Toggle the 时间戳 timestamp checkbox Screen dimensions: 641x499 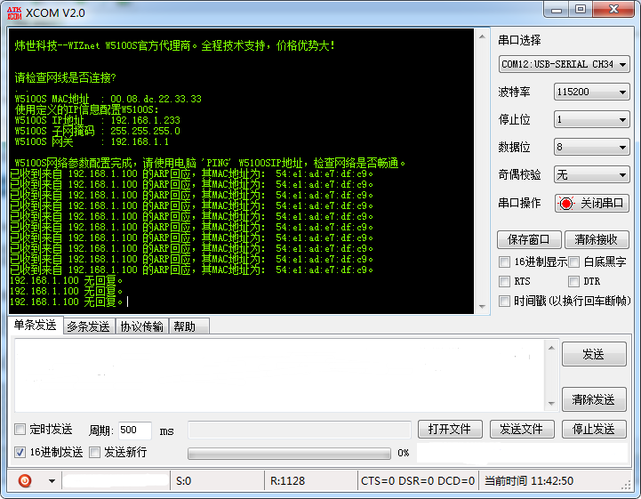tap(504, 301)
